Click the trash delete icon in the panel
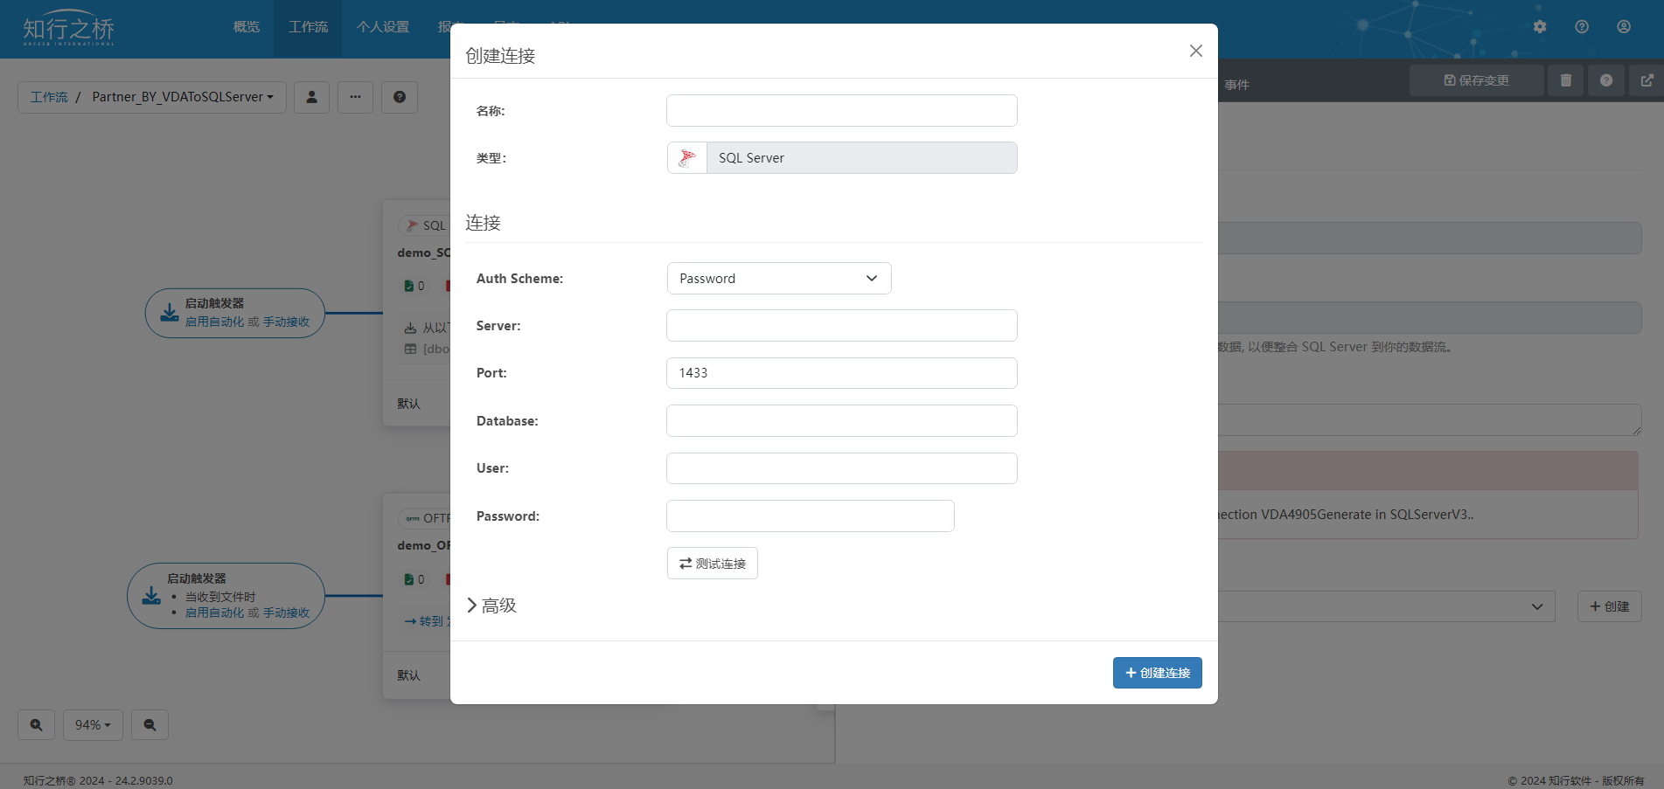The width and height of the screenshot is (1664, 789). click(1566, 80)
